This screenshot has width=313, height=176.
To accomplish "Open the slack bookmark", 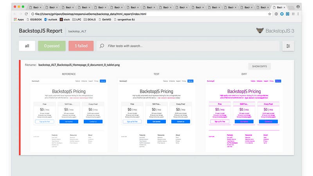I will click(65, 20).
